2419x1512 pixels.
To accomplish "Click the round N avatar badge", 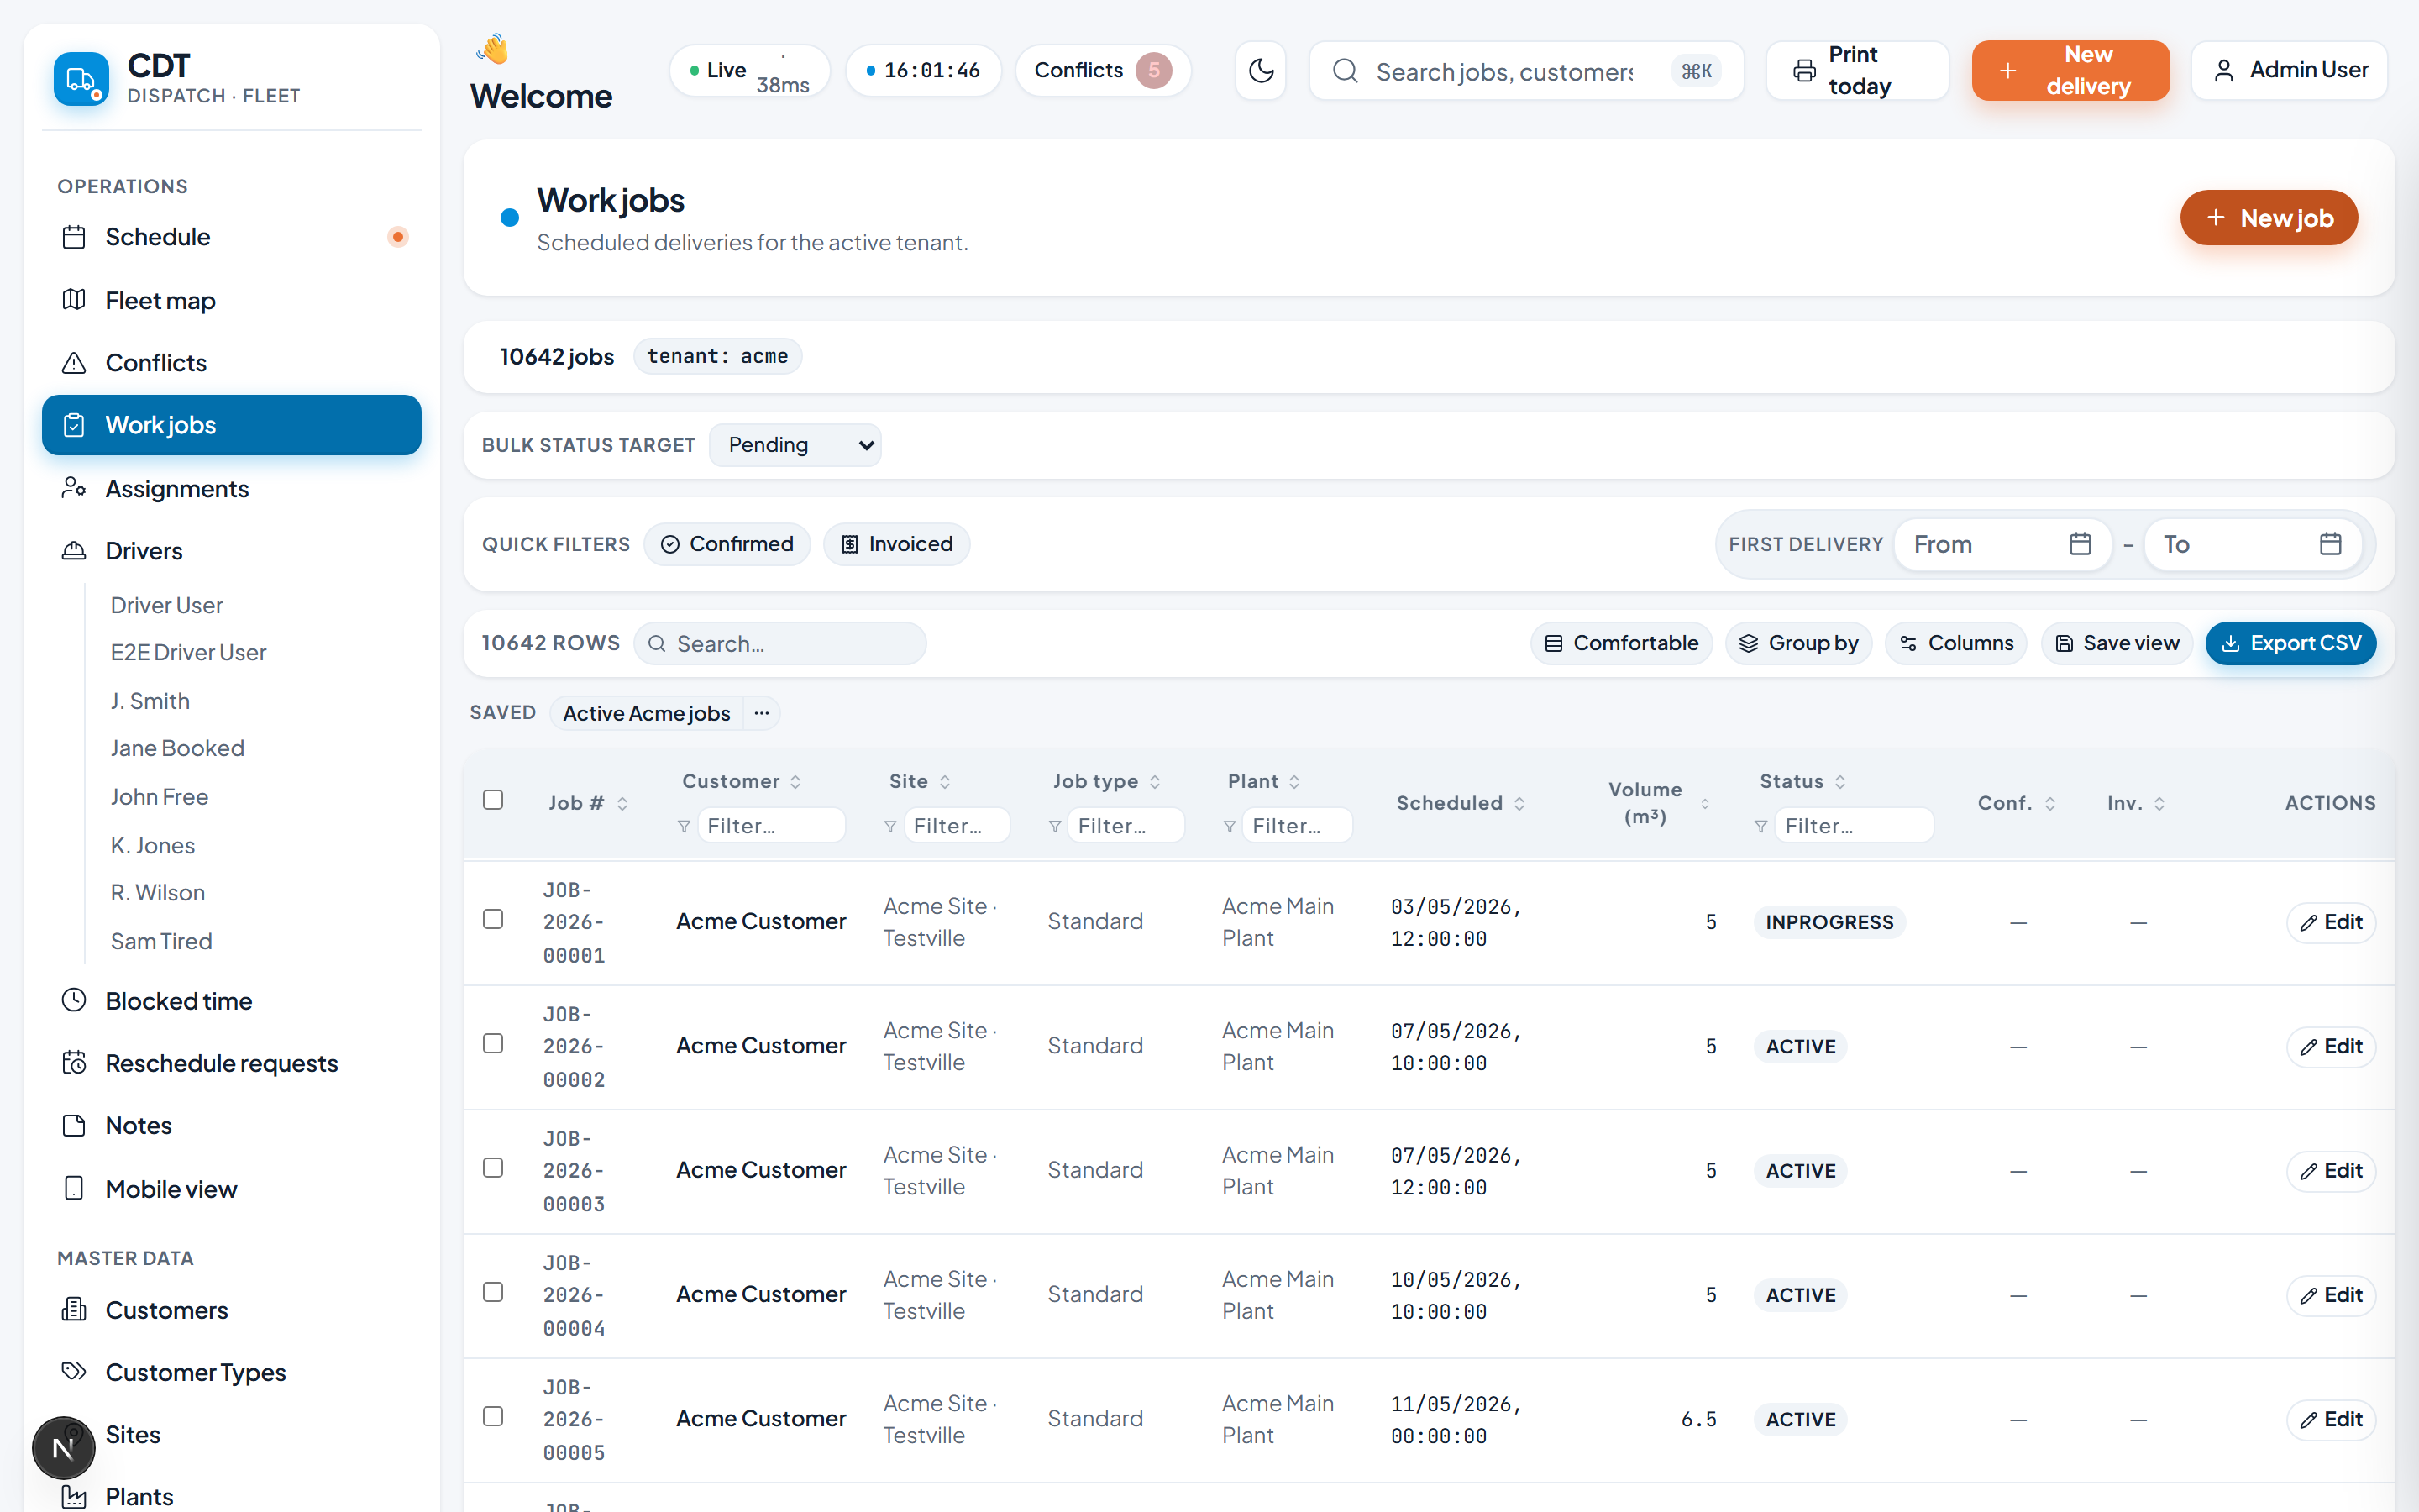I will pyautogui.click(x=63, y=1447).
